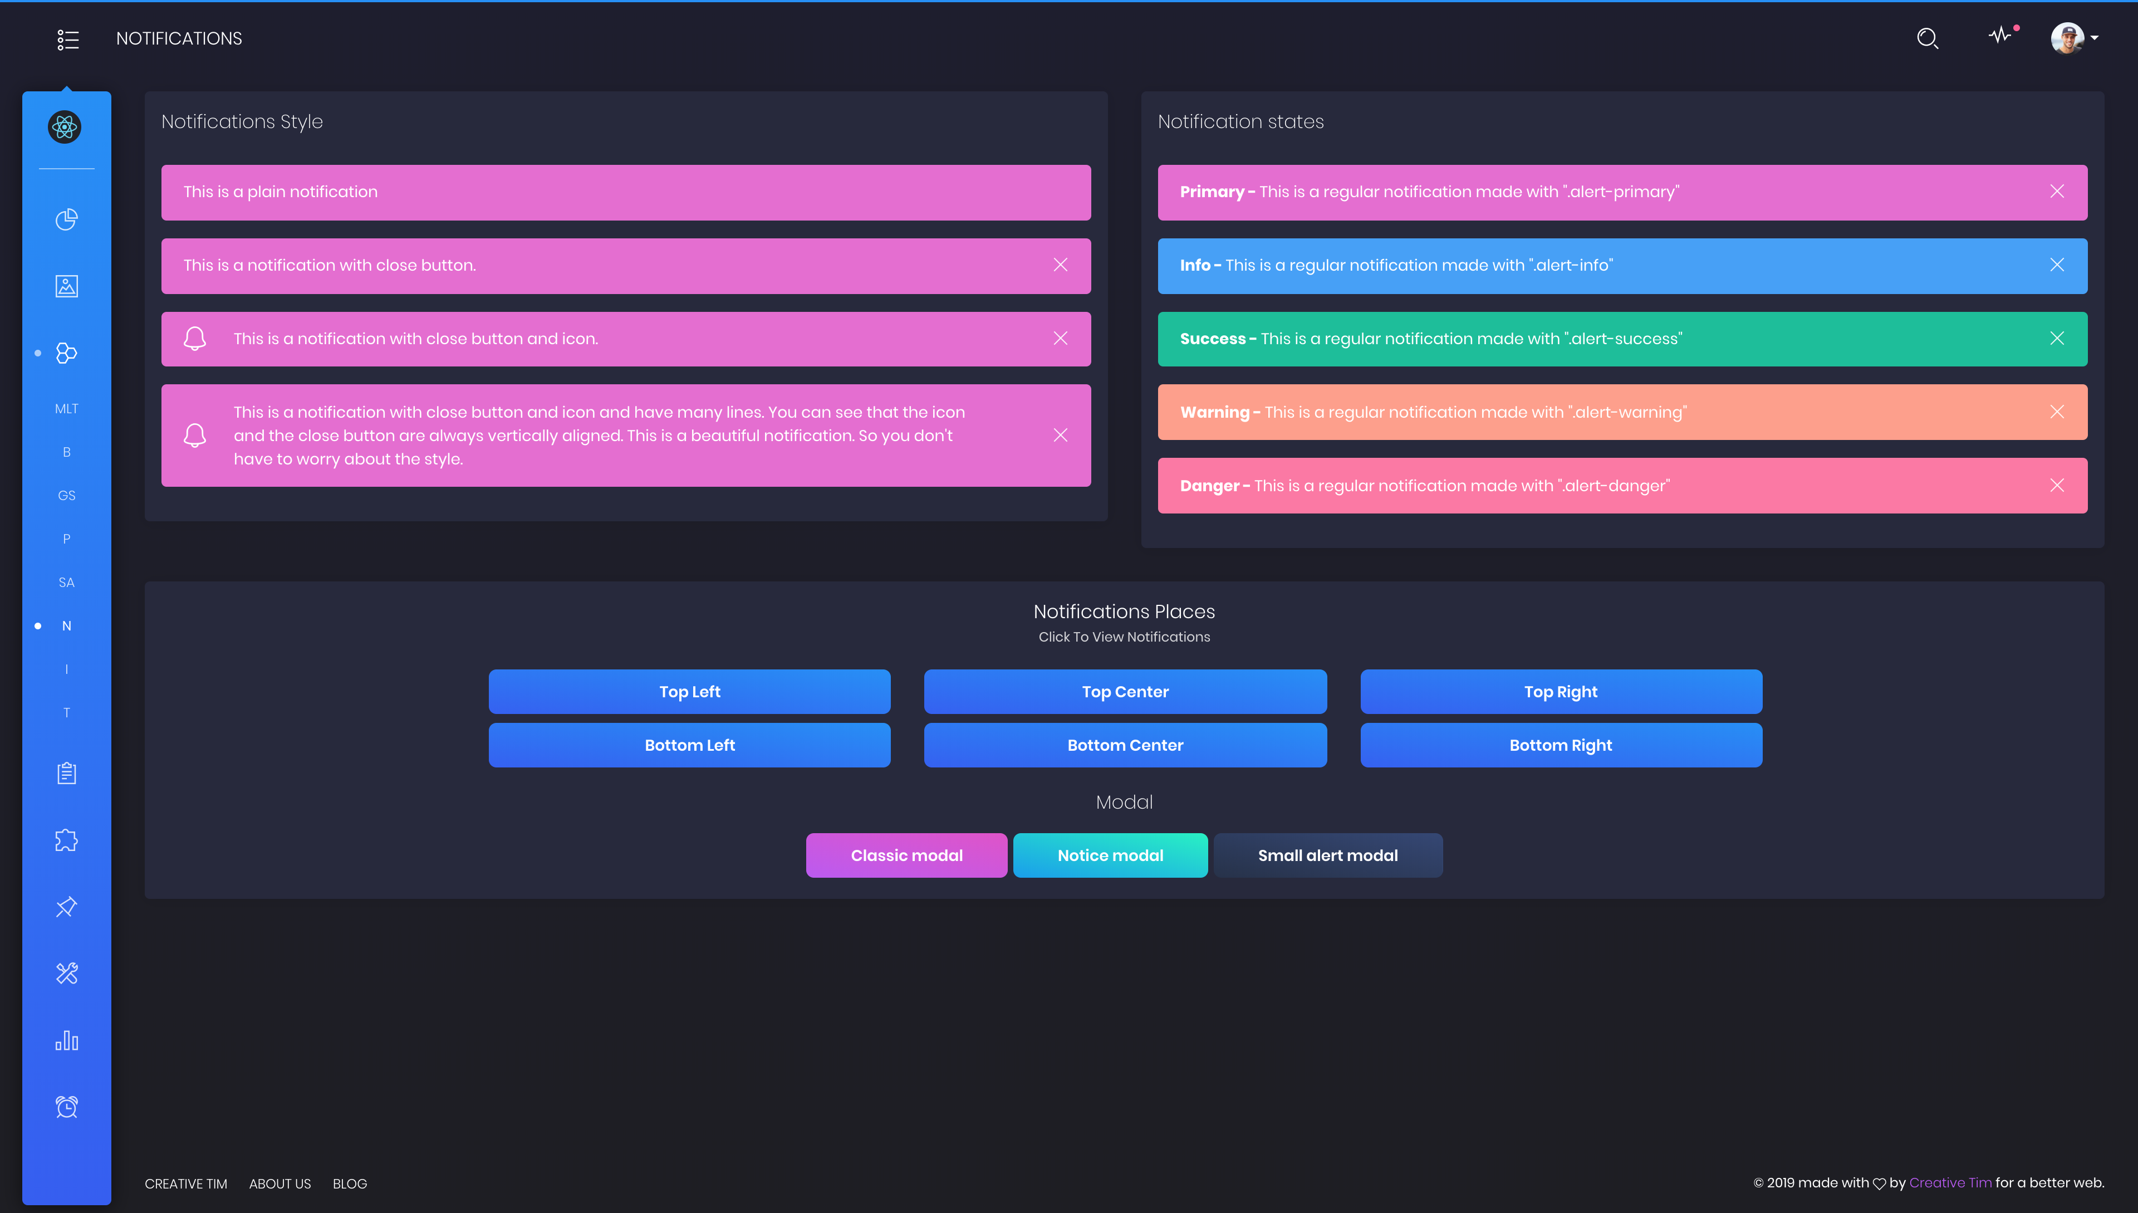Open the Notice modal
Viewport: 2138px width, 1213px height.
[1110, 855]
